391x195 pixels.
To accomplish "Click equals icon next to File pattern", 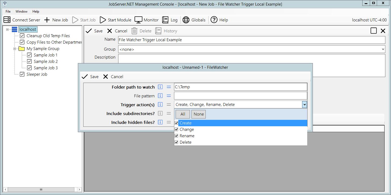I will click(x=169, y=96).
